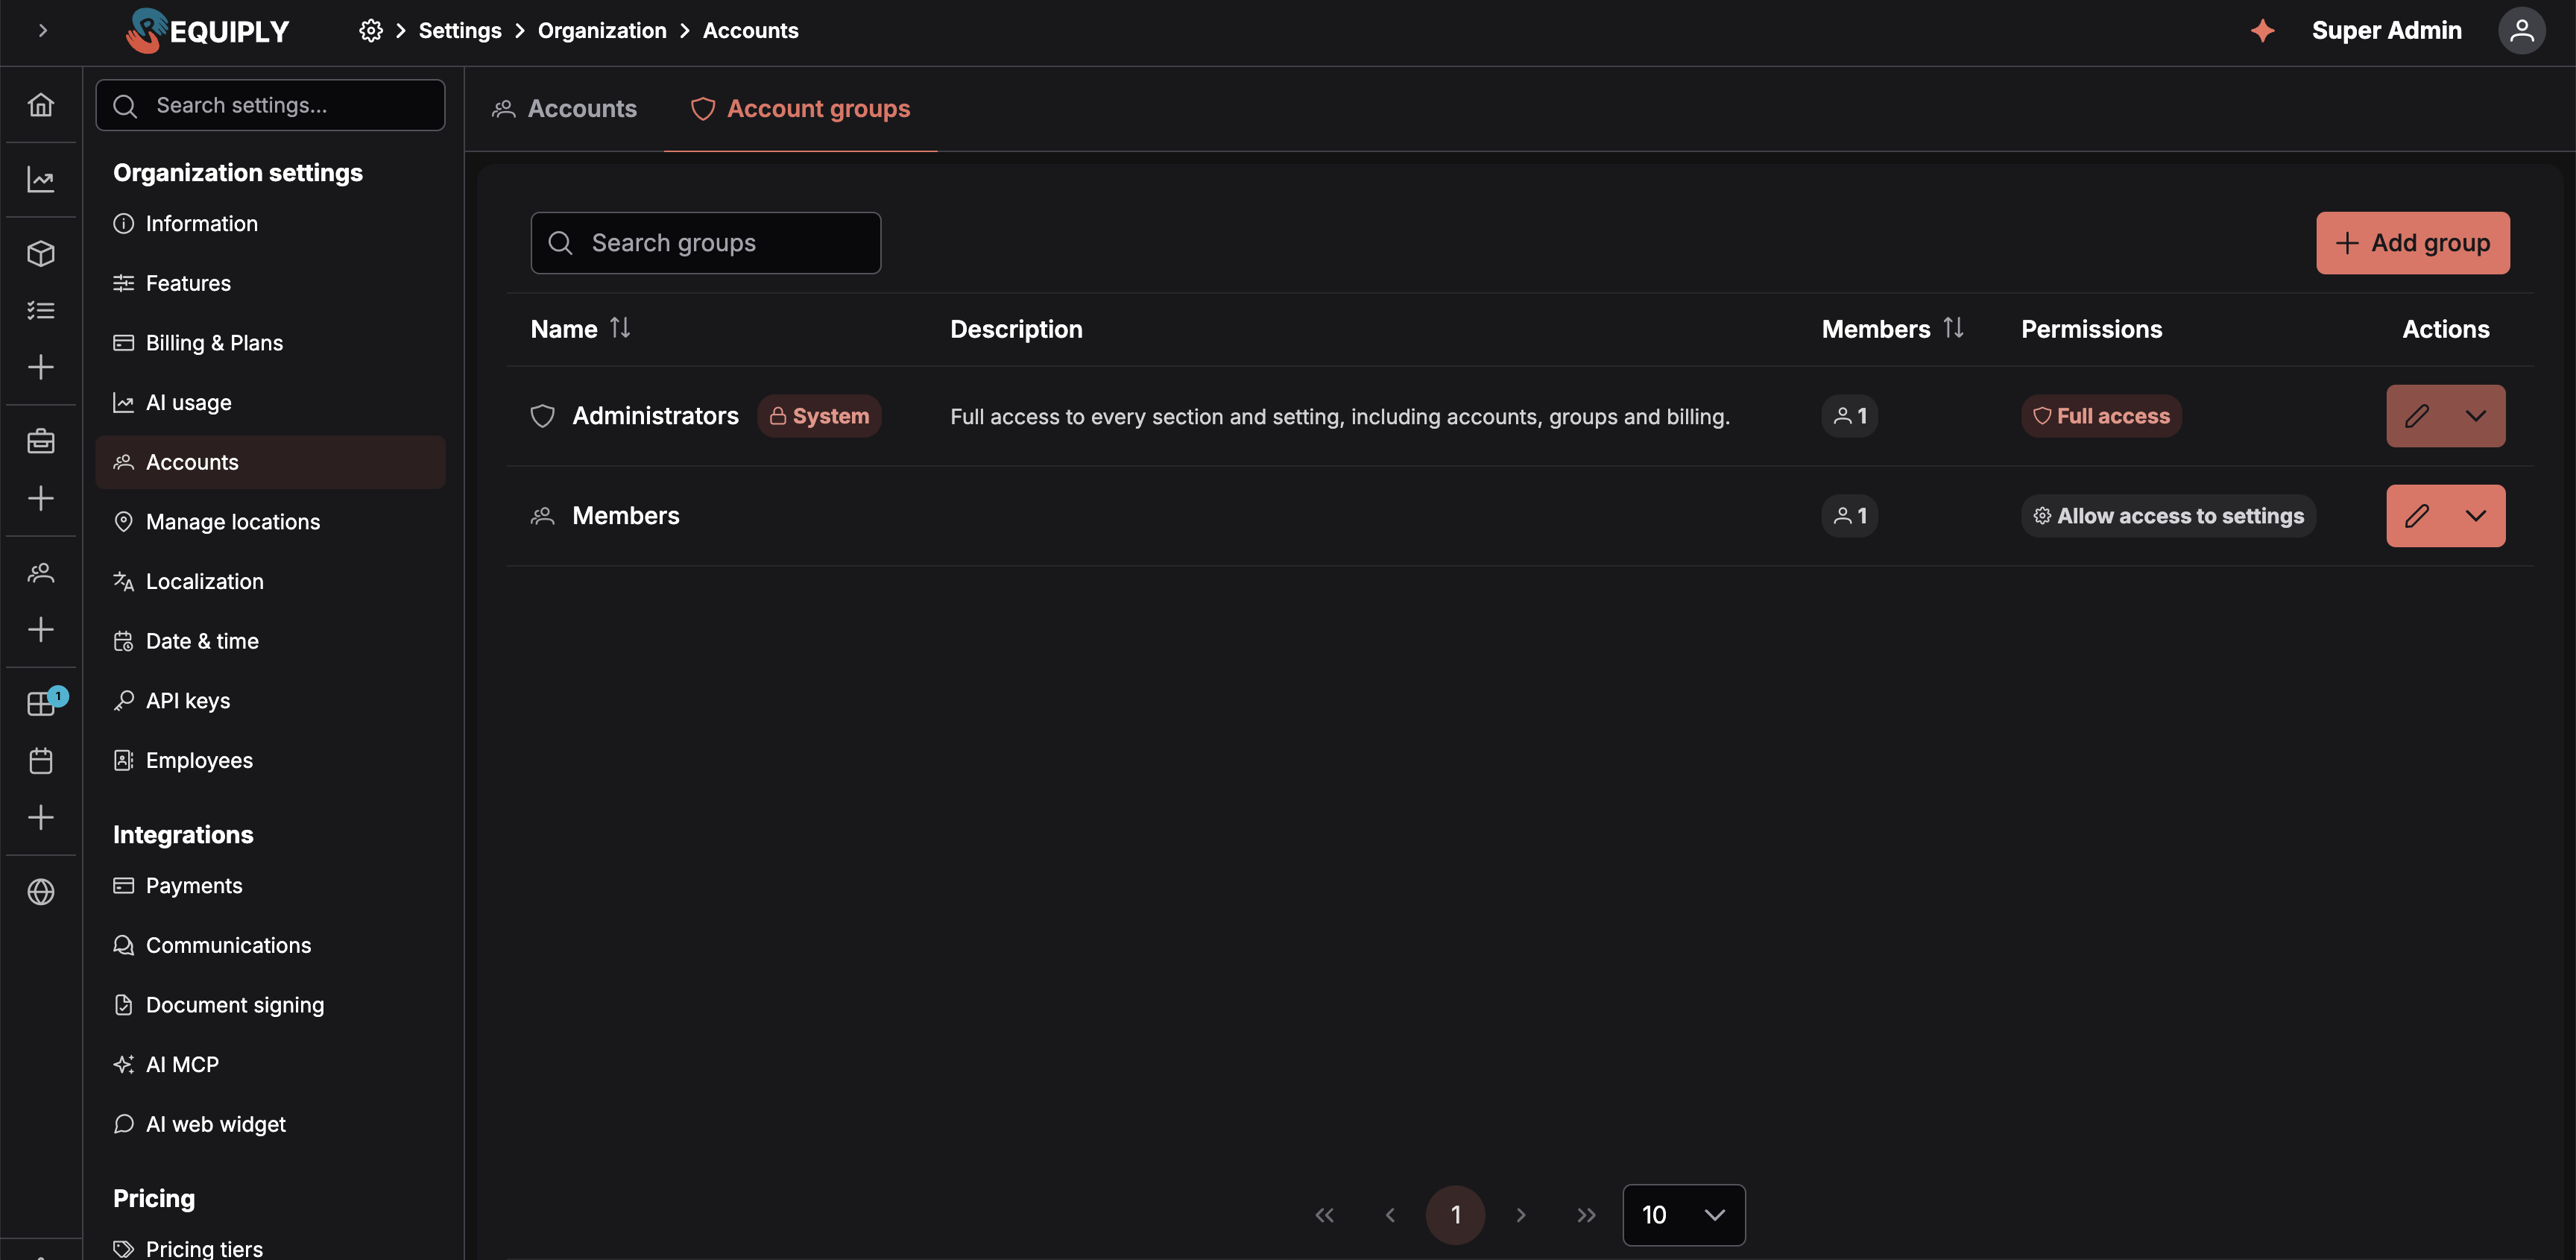
Task: Select page 1 in pagination
Action: click(x=1455, y=1215)
